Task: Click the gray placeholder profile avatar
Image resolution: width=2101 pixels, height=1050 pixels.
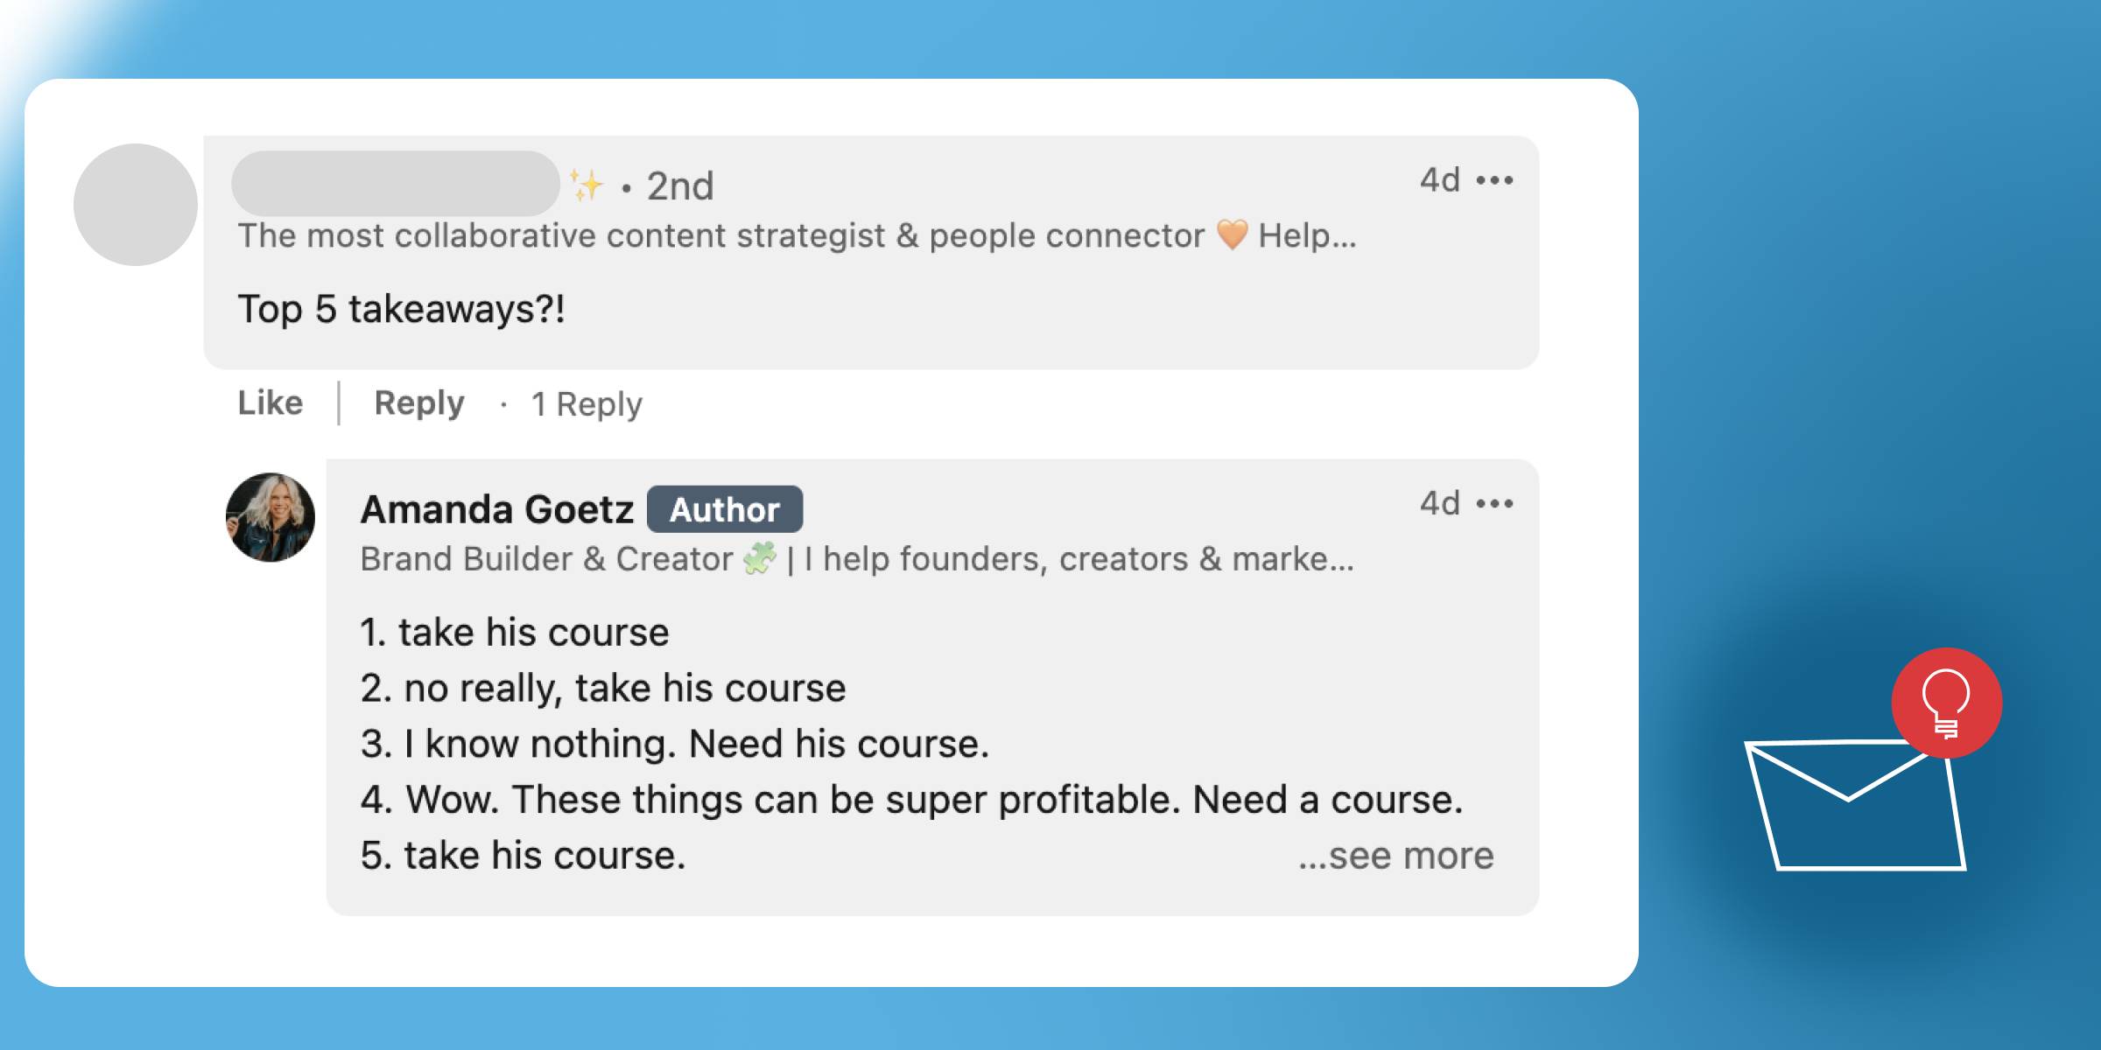Action: [136, 205]
